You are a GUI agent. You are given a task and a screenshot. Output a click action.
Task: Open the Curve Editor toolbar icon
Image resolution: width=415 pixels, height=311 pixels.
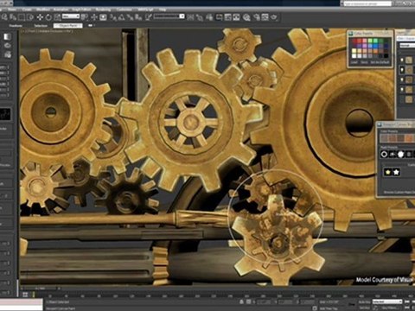(228, 17)
